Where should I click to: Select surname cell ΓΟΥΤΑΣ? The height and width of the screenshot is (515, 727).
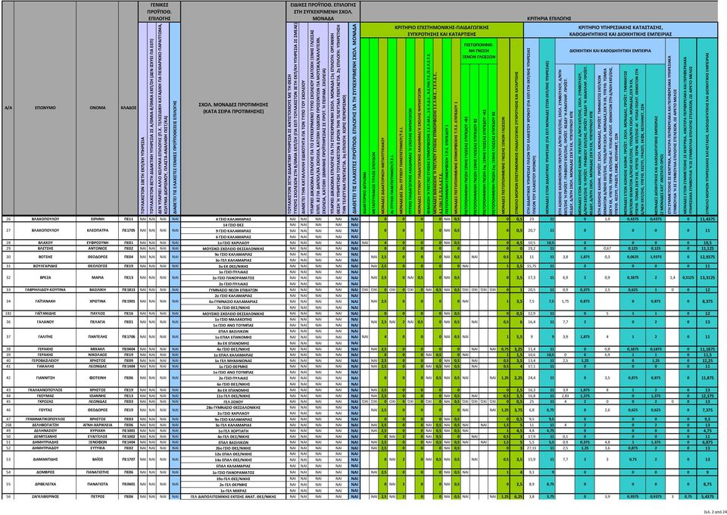(45, 410)
